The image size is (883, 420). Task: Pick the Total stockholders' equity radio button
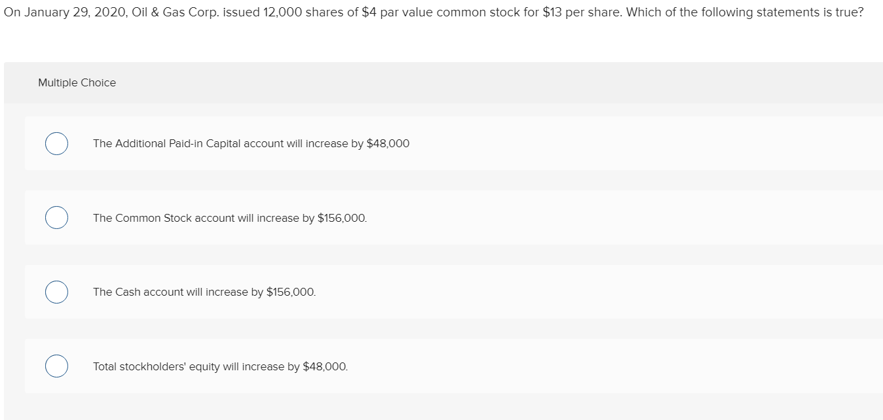tap(57, 366)
